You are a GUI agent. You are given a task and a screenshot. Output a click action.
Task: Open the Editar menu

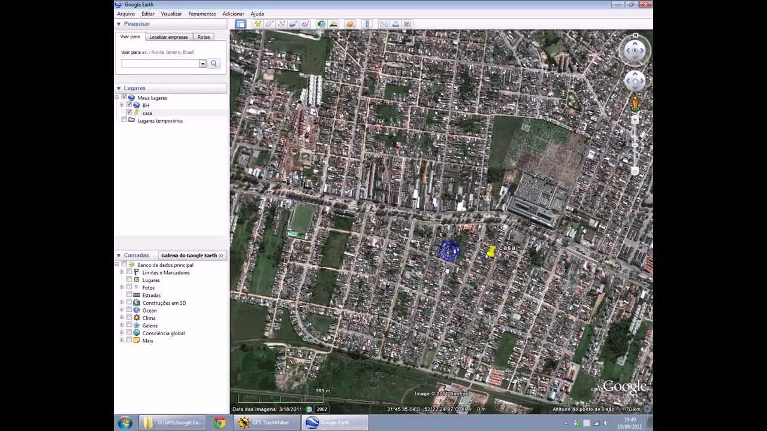point(148,14)
